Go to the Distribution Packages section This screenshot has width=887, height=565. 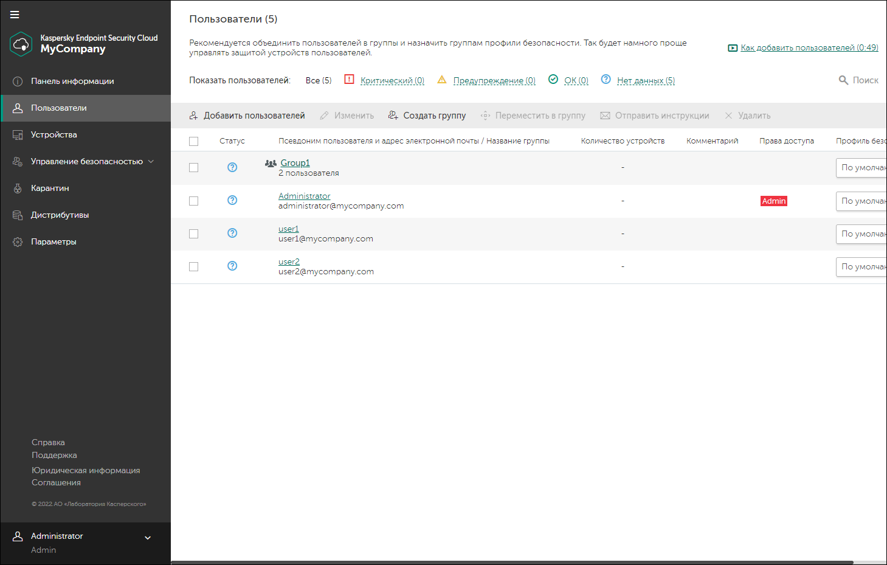[60, 215]
